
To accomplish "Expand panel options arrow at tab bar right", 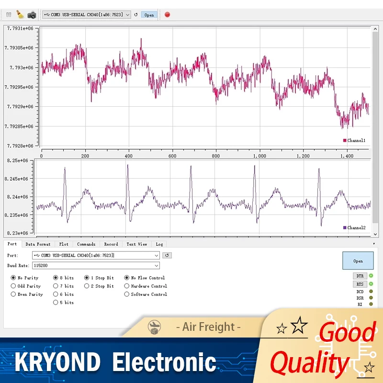I will pos(374,244).
